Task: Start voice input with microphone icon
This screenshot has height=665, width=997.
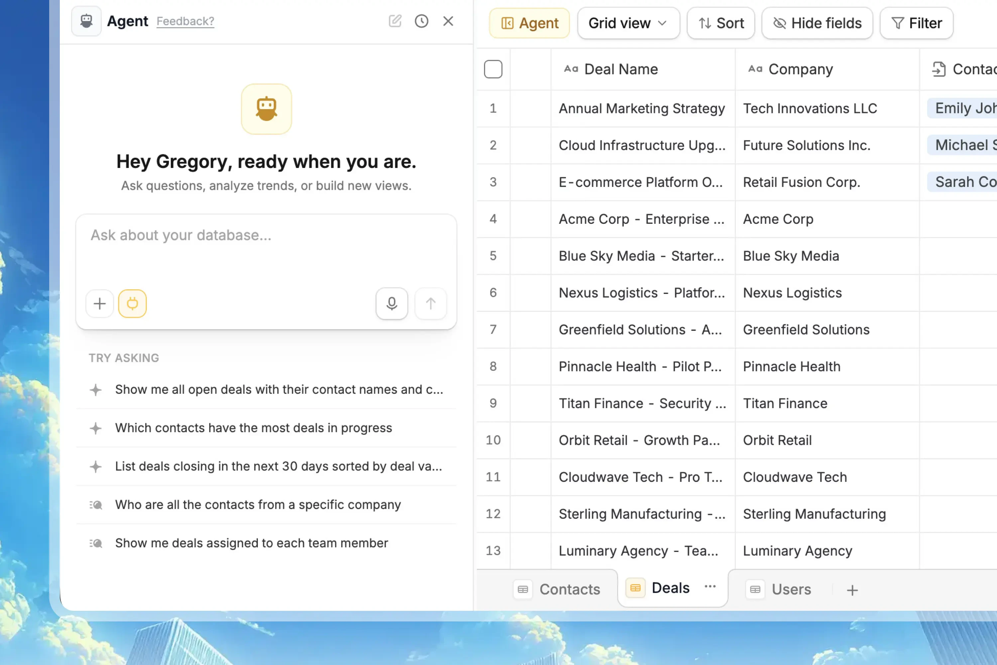Action: pyautogui.click(x=392, y=304)
